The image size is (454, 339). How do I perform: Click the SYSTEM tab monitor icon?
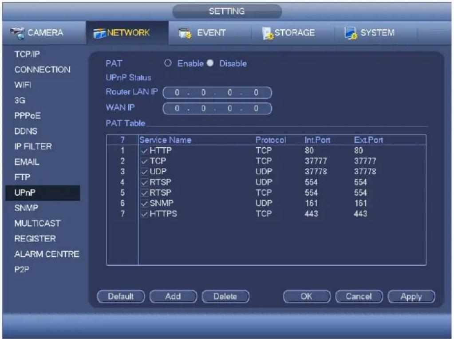(351, 33)
